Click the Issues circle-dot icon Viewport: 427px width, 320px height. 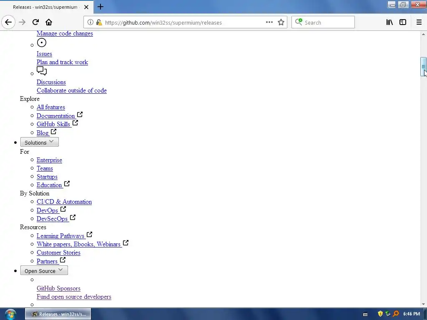[x=42, y=43]
